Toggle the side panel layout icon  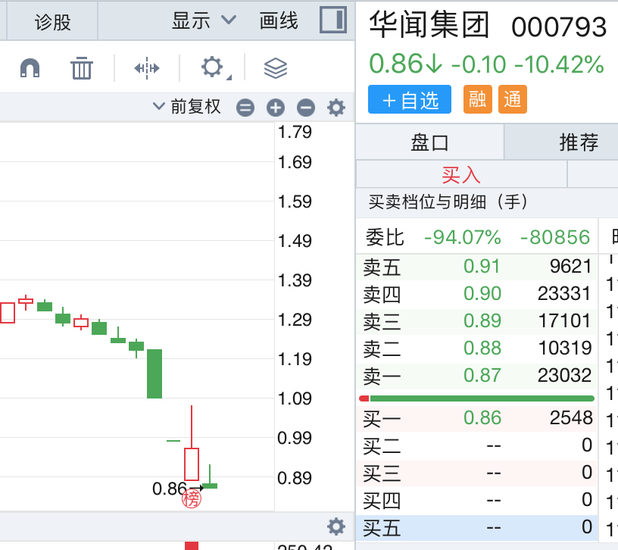pyautogui.click(x=332, y=20)
